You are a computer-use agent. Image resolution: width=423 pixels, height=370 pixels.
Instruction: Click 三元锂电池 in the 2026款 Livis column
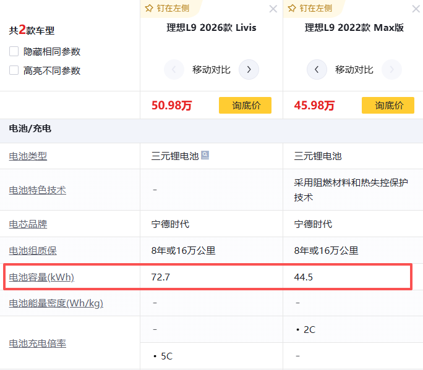[x=175, y=156]
